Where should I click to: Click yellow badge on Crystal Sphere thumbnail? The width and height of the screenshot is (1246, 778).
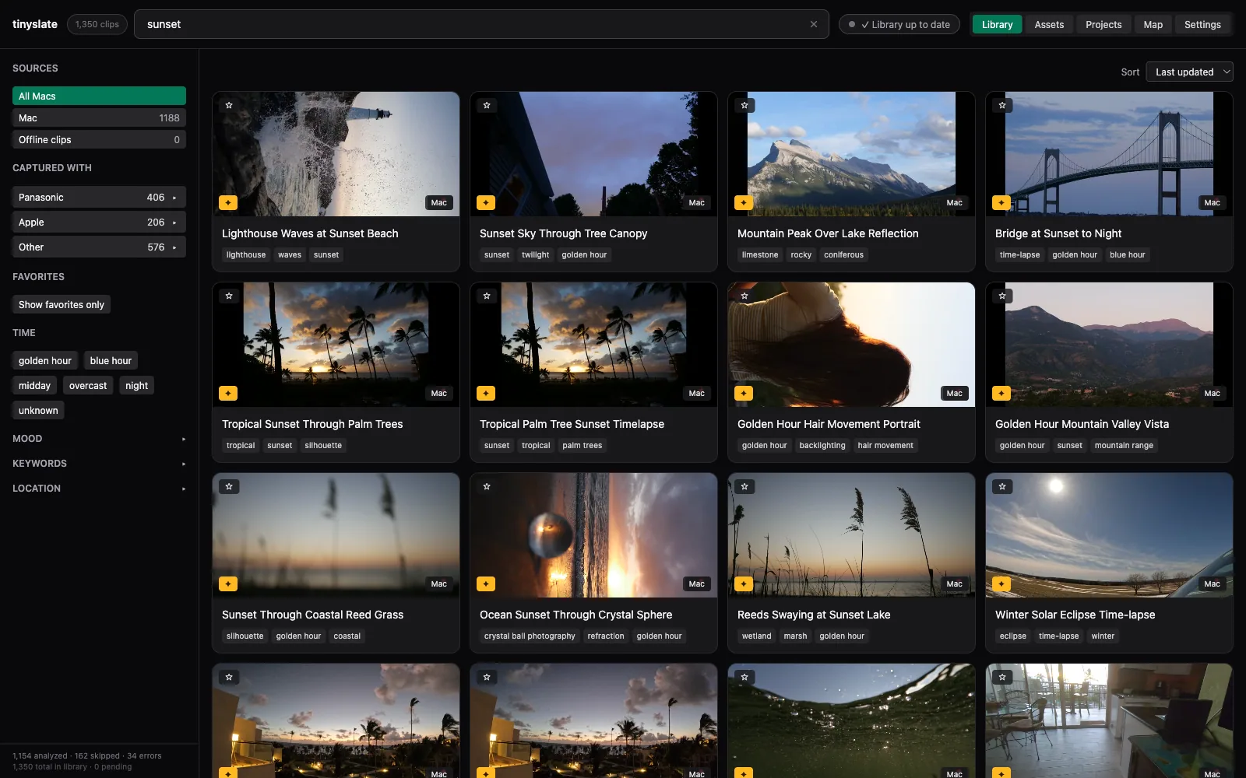point(486,584)
